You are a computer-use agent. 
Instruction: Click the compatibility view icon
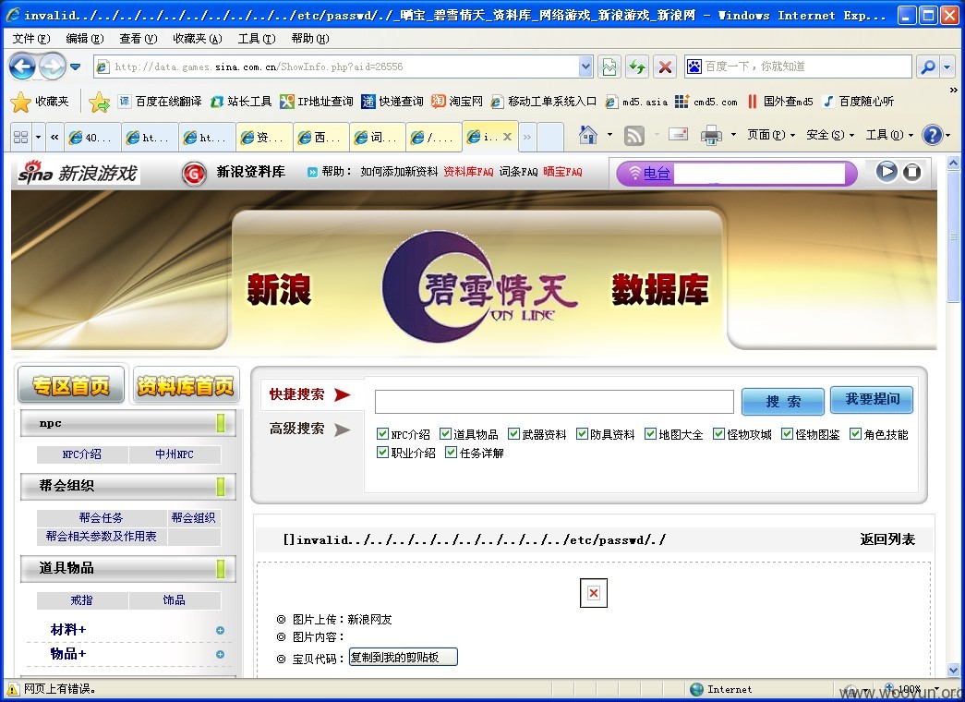pos(609,67)
